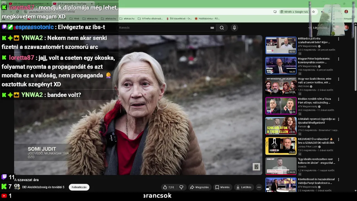Open the Hírek bookmark folder
The width and height of the screenshot is (357, 201).
click(x=74, y=18)
